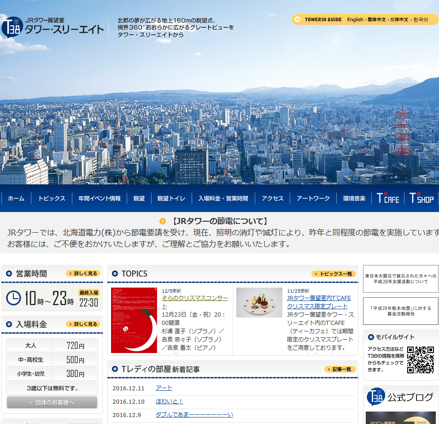The width and height of the screenshot is (439, 424).
Task: Click the 最終入場 22:30 label
Action: pyautogui.click(x=89, y=299)
